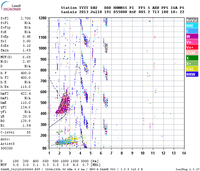This screenshot has height=171, width=200.
Task: Select the E blue legend swatch
Action: click(x=192, y=31)
